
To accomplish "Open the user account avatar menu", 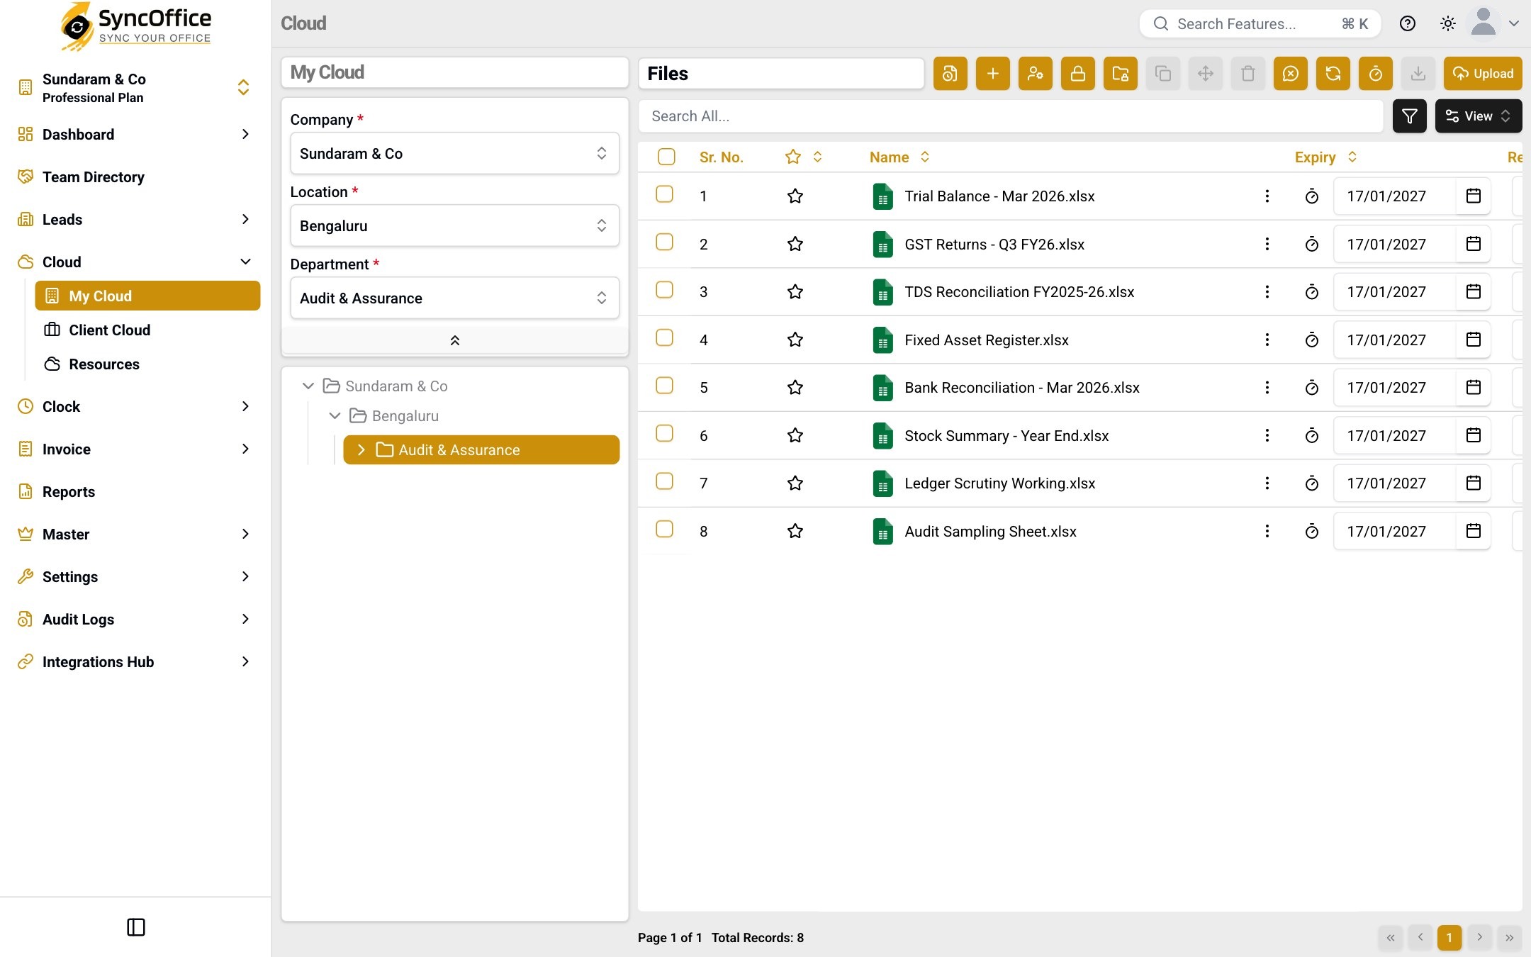I will 1494,23.
